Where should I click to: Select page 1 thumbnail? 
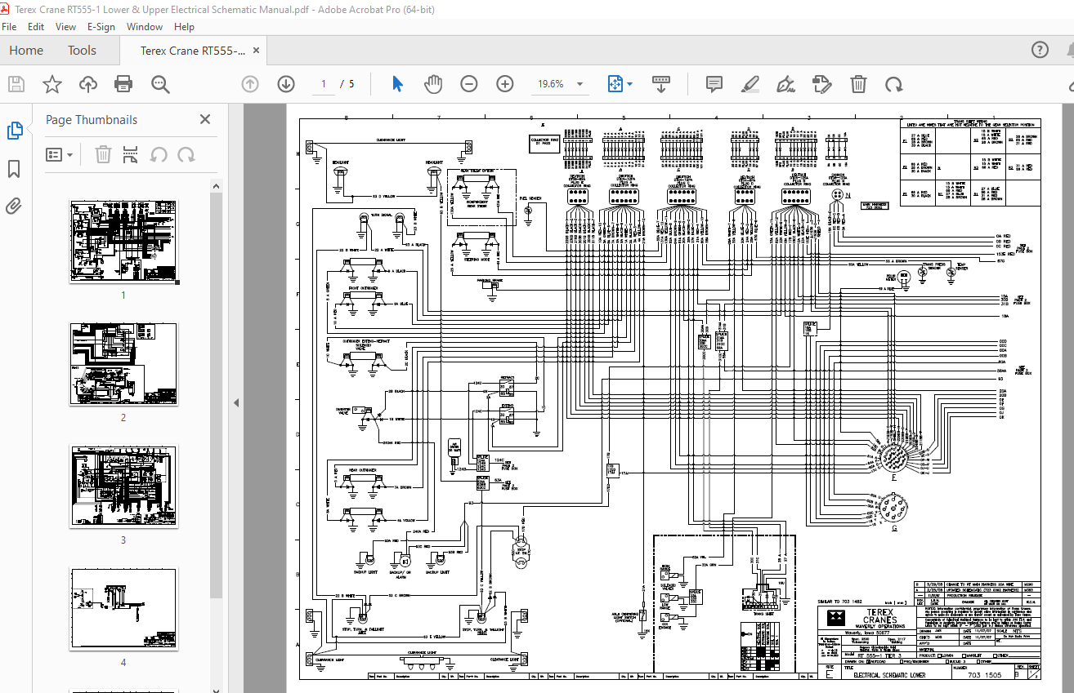(123, 242)
